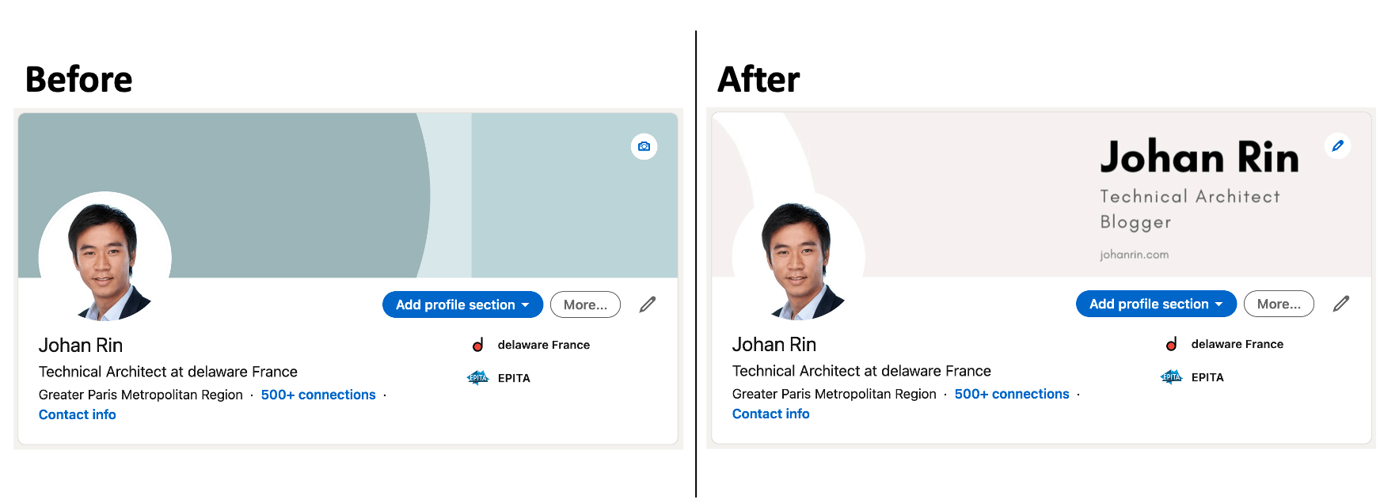The image size is (1380, 499).
Task: Click Johan Rin name in Before profile
Action: (x=81, y=346)
